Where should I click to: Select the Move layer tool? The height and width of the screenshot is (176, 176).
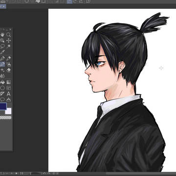tap(9, 41)
